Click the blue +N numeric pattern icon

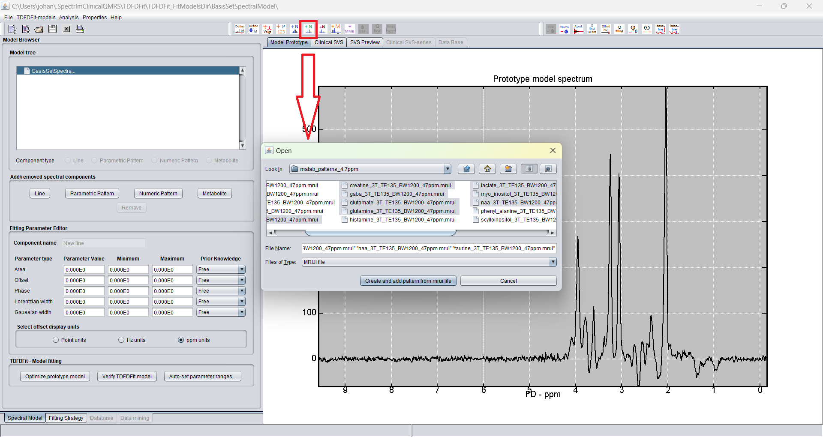294,29
